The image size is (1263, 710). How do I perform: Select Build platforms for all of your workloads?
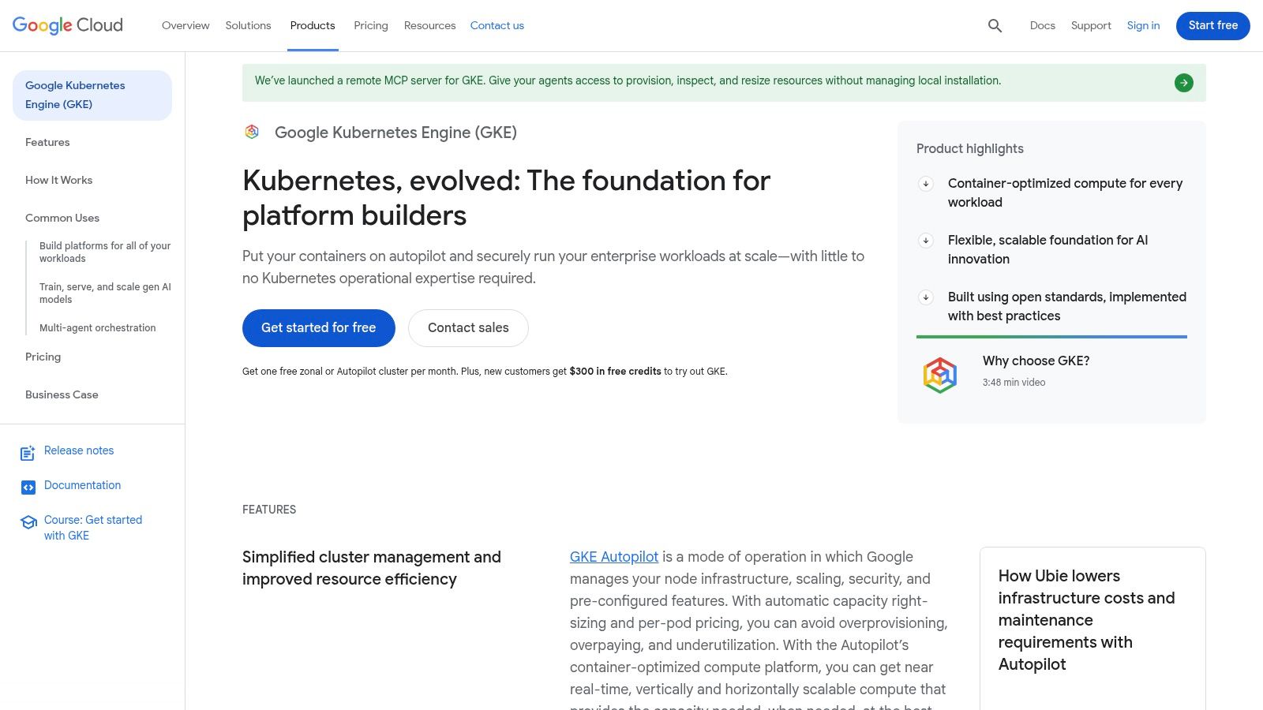click(105, 252)
